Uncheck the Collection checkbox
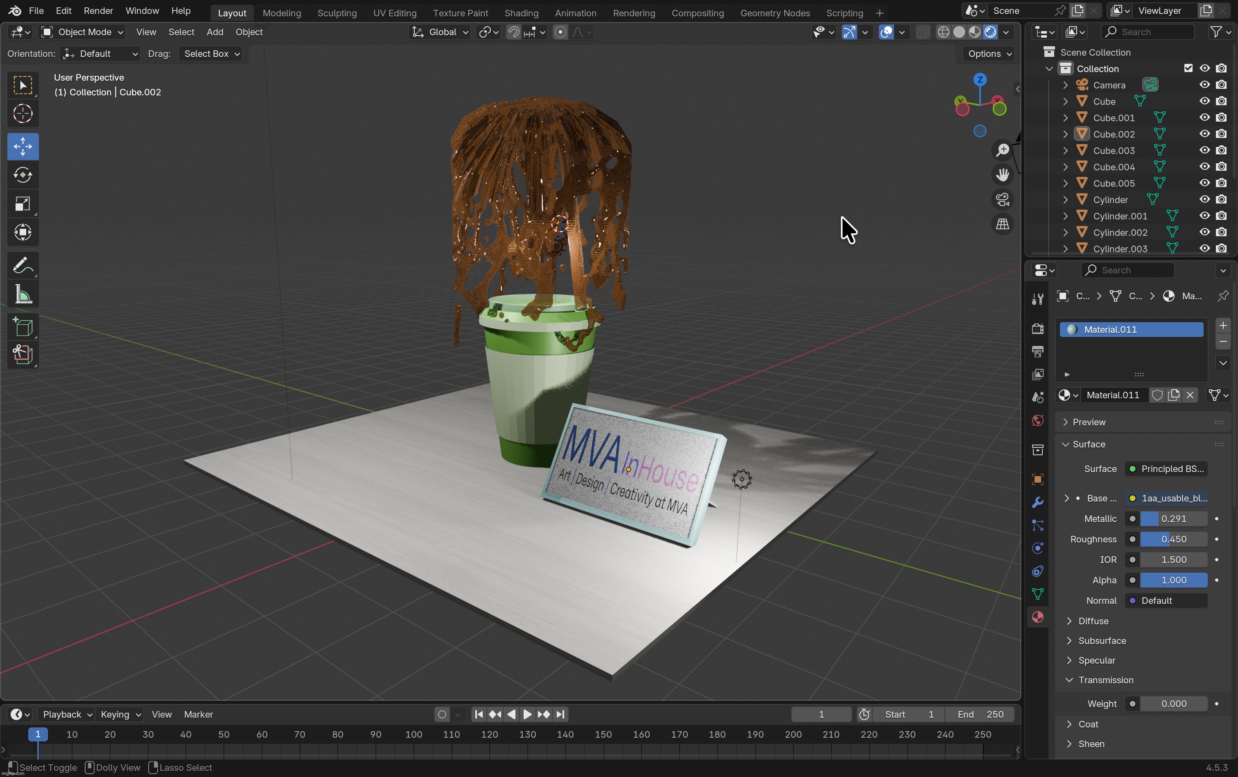Viewport: 1238px width, 777px height. pyautogui.click(x=1188, y=68)
